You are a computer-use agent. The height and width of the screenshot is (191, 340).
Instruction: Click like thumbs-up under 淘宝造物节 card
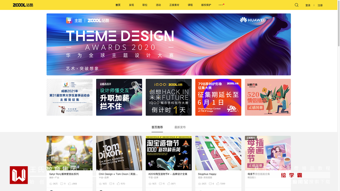[169, 184]
